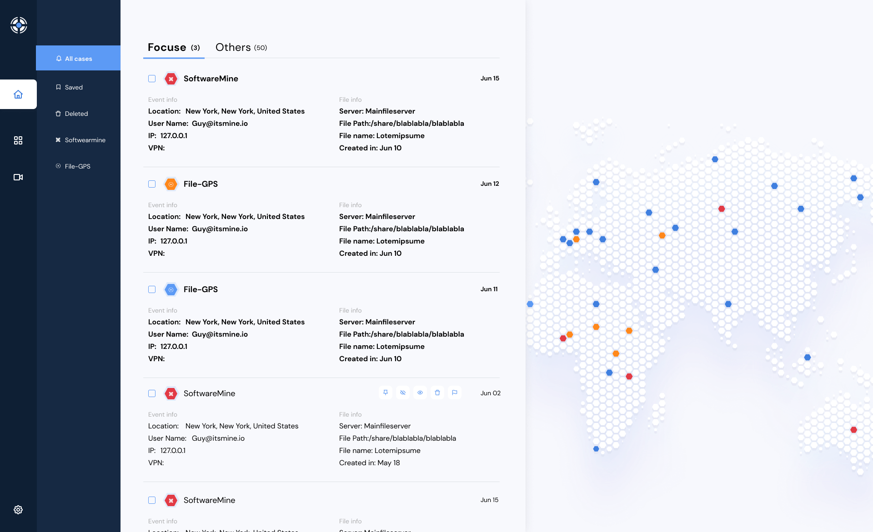This screenshot has height=532, width=873.
Task: Open the video camera icon in sidebar
Action: click(x=18, y=177)
